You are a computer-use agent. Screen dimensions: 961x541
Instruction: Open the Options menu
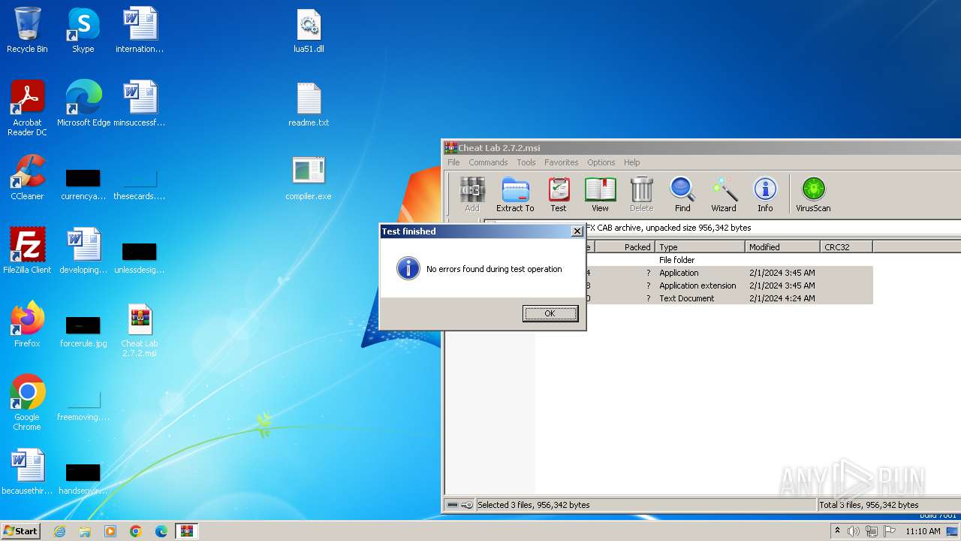pyautogui.click(x=601, y=162)
